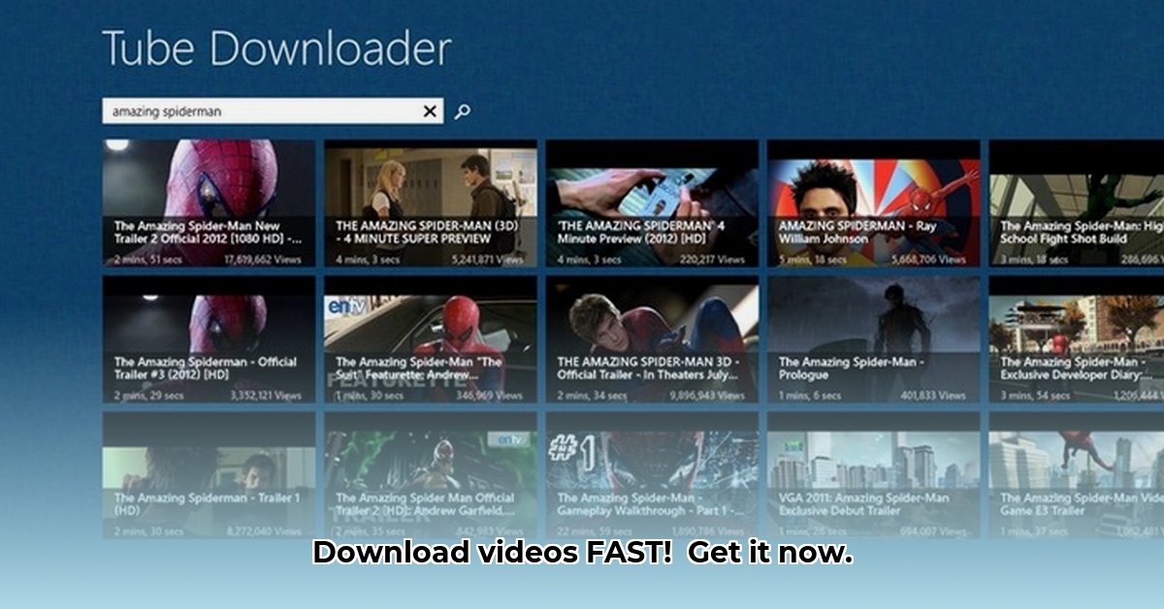Select the Gameplay Walkthrough Part 1 video
This screenshot has height=609, width=1164.
[x=651, y=475]
